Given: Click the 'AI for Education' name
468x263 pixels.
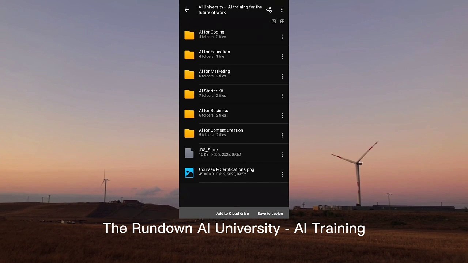Looking at the screenshot, I should (x=215, y=52).
